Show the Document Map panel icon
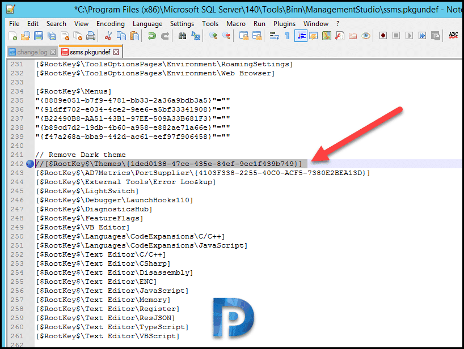This screenshot has width=464, height=349. pyautogui.click(x=327, y=36)
